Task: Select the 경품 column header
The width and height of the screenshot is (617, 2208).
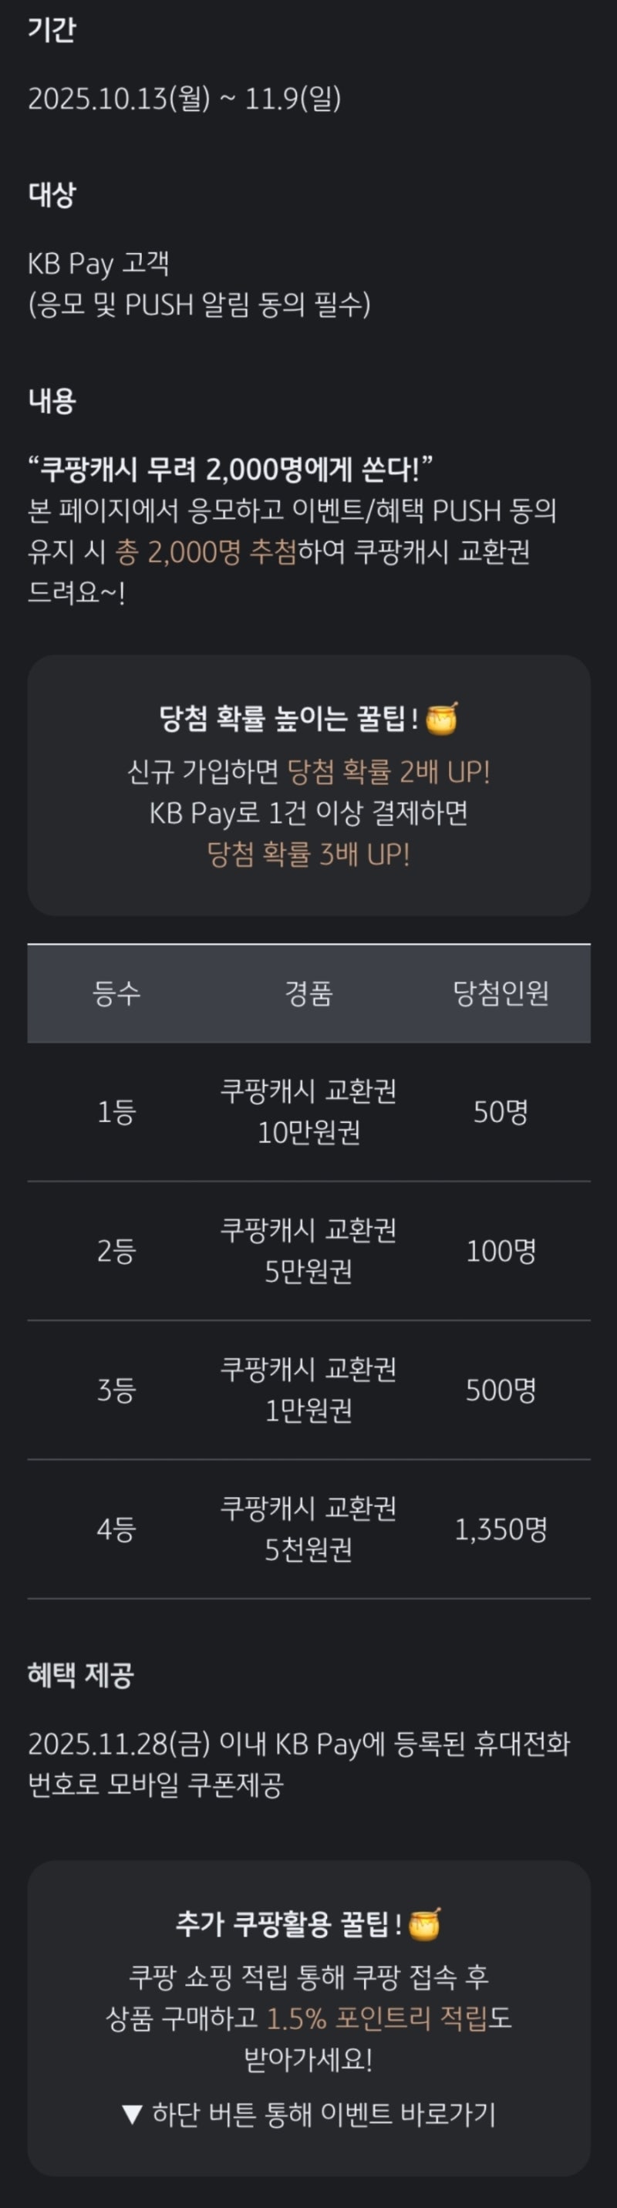Action: pos(308,993)
